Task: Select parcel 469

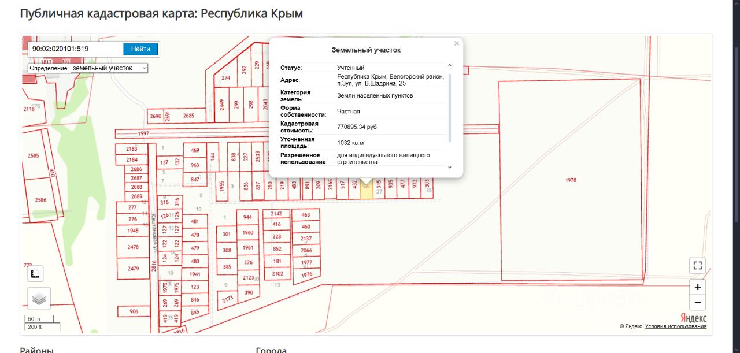Action: point(195,150)
